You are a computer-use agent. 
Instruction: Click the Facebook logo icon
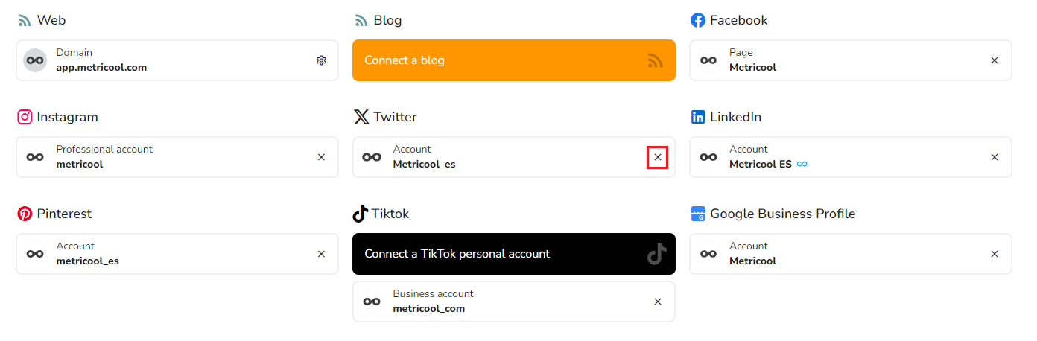(x=698, y=20)
